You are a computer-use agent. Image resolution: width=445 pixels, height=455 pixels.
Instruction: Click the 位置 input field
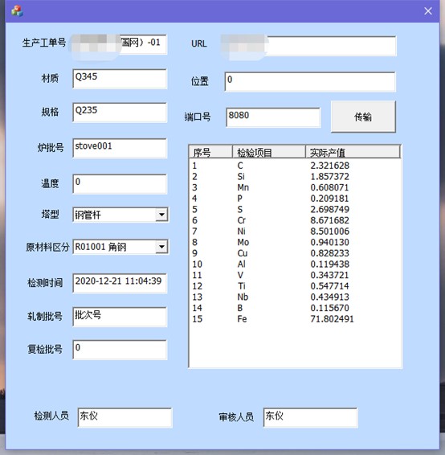310,82
